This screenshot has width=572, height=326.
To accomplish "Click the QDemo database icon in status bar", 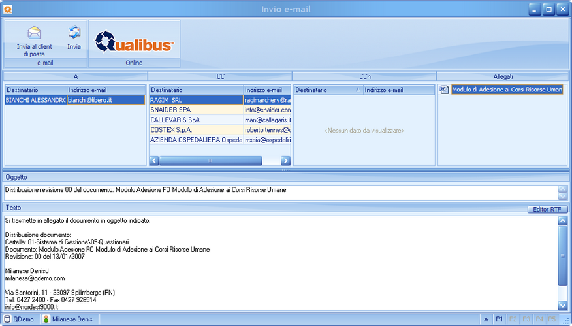I will click(7, 319).
